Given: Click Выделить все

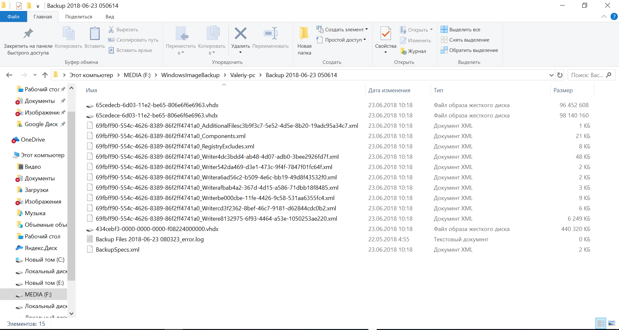Looking at the screenshot, I should (x=461, y=30).
